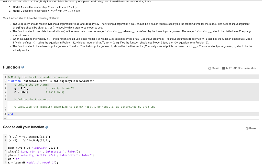Click the 'end' keyword on line 11
Image resolution: width=262 pixels, height=165 pixels.
[10, 114]
